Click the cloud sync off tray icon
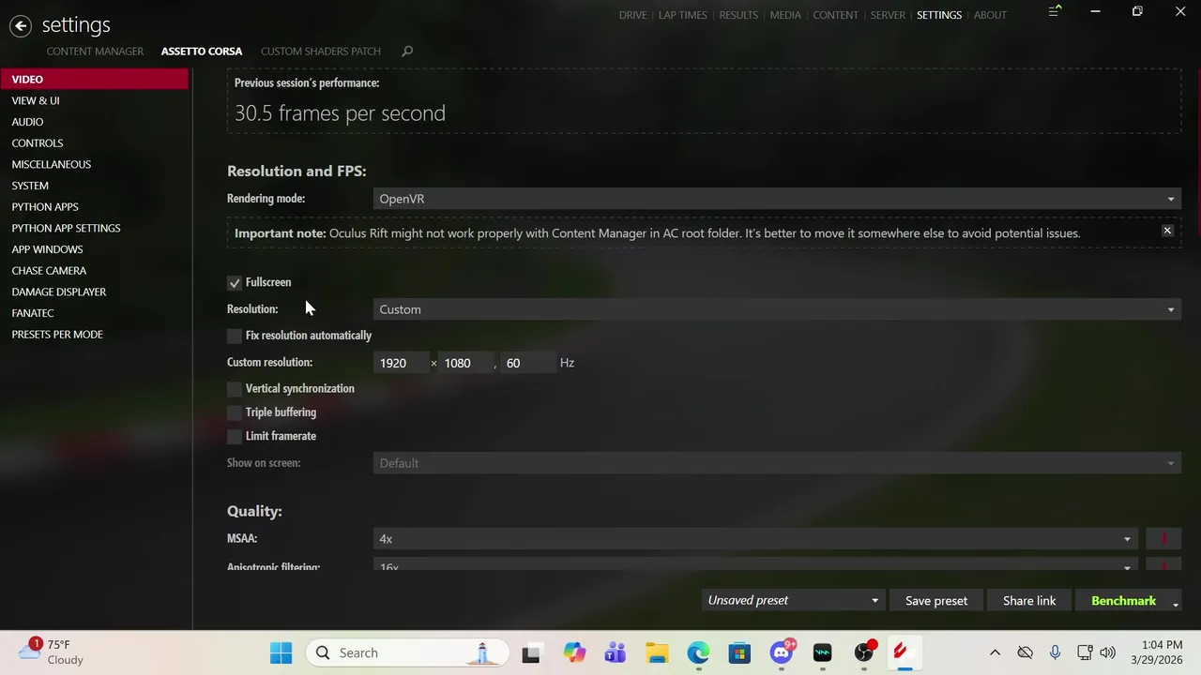The height and width of the screenshot is (675, 1201). pos(1025,652)
